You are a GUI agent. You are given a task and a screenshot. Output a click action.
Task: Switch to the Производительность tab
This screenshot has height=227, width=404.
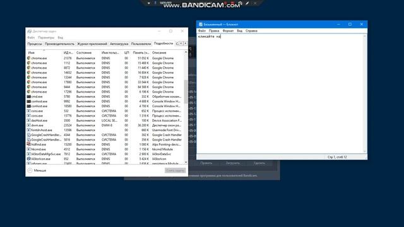tap(59, 44)
